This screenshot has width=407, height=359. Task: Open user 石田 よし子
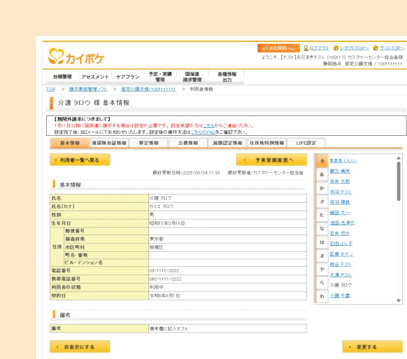[x=341, y=244]
